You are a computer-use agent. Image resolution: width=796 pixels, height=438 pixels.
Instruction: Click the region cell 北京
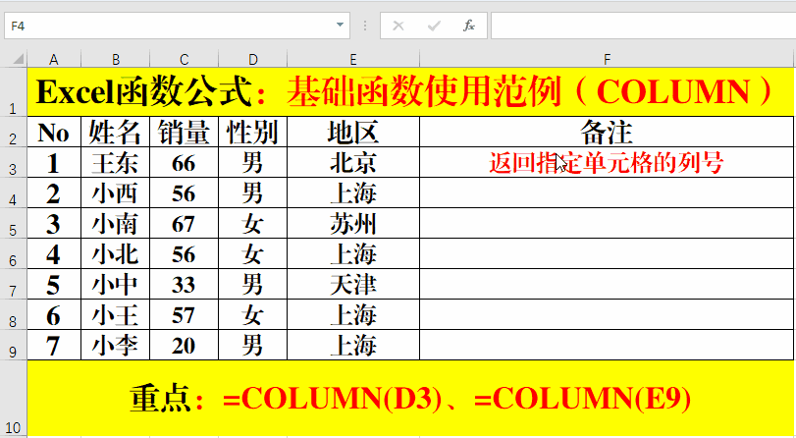point(353,163)
